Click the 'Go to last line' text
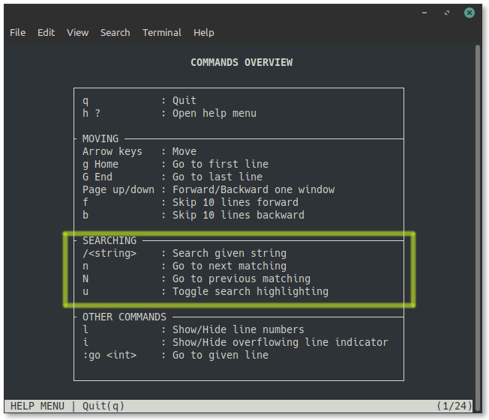Viewport: 489px width, 420px height. click(x=217, y=177)
